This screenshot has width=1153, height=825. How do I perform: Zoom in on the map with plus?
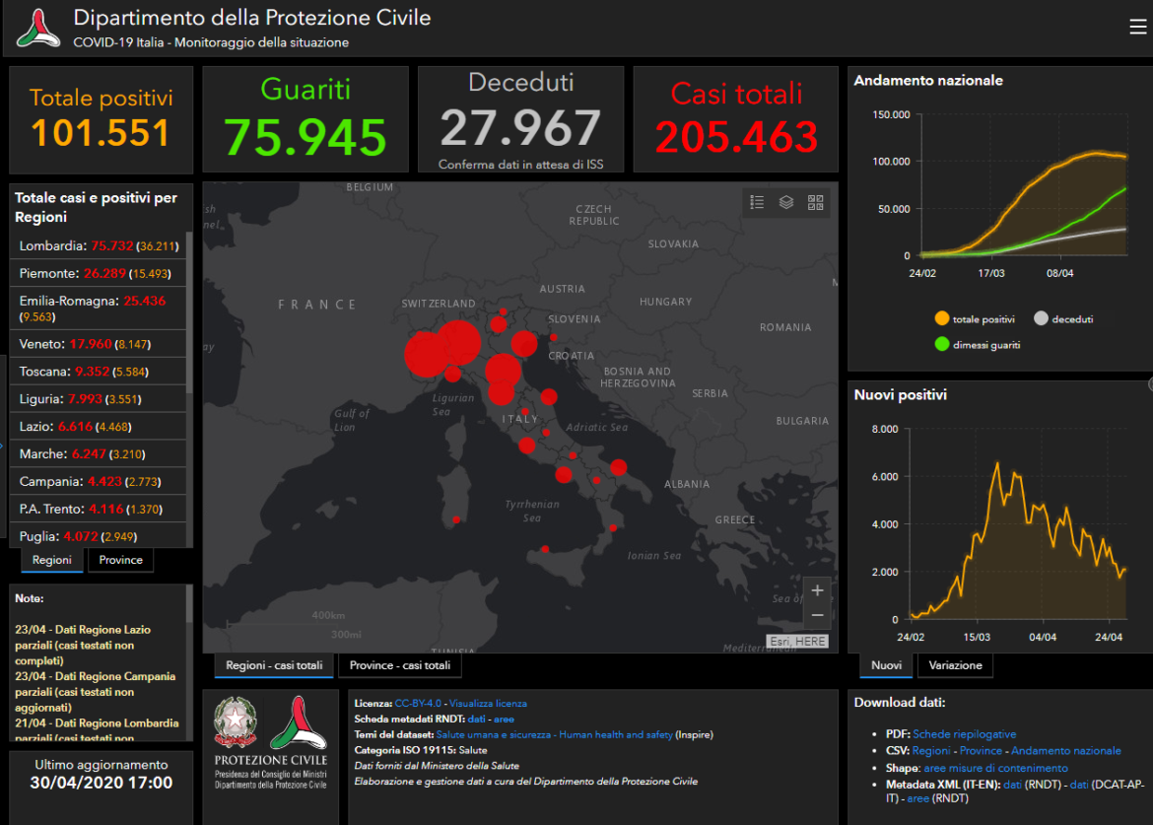[x=817, y=590]
